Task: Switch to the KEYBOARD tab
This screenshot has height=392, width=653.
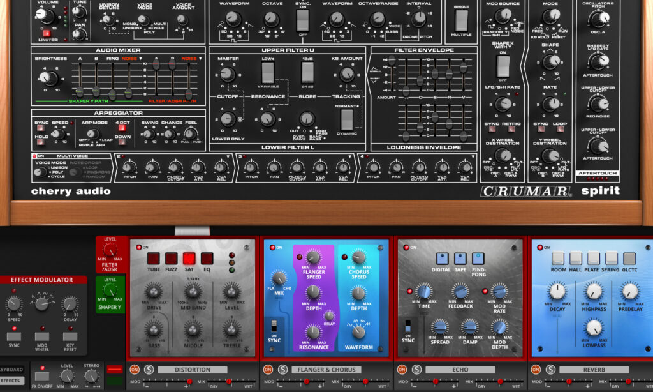Action: (11, 370)
